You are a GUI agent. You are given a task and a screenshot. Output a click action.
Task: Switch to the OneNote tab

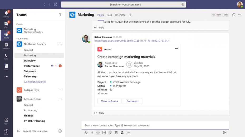coord(120,15)
